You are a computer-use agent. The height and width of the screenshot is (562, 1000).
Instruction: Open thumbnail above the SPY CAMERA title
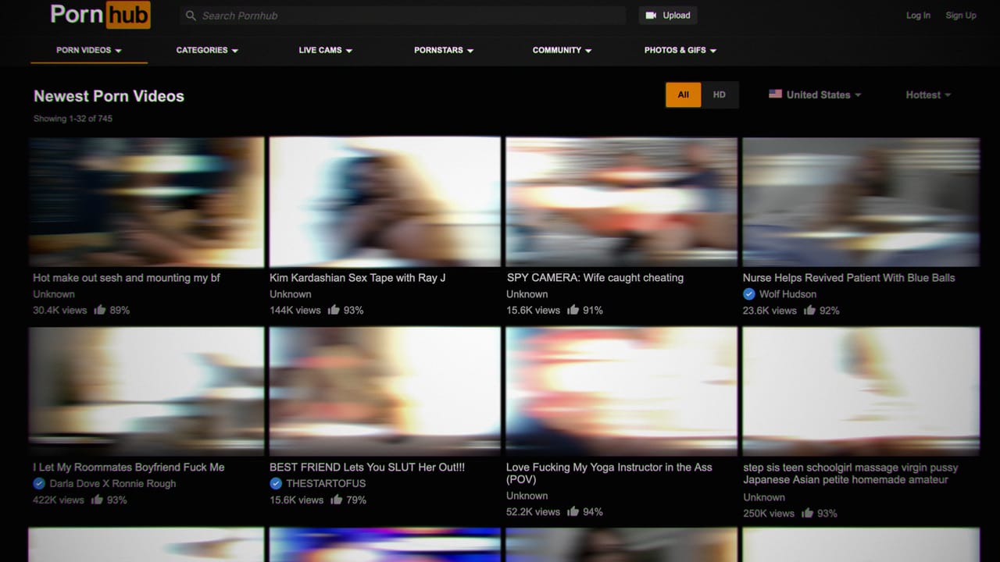tap(621, 202)
